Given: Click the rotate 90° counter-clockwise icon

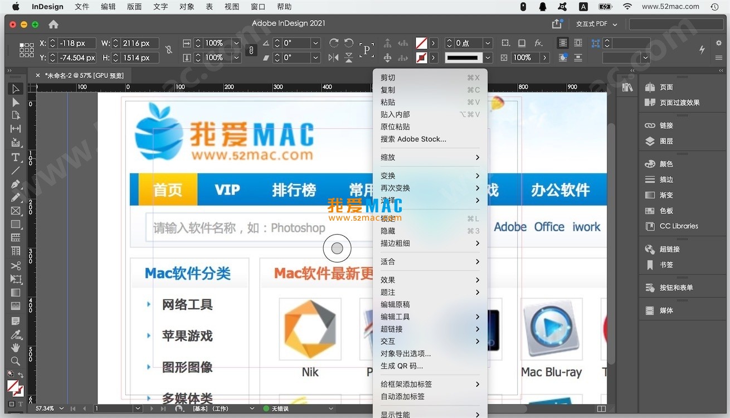Looking at the screenshot, I should [x=349, y=43].
